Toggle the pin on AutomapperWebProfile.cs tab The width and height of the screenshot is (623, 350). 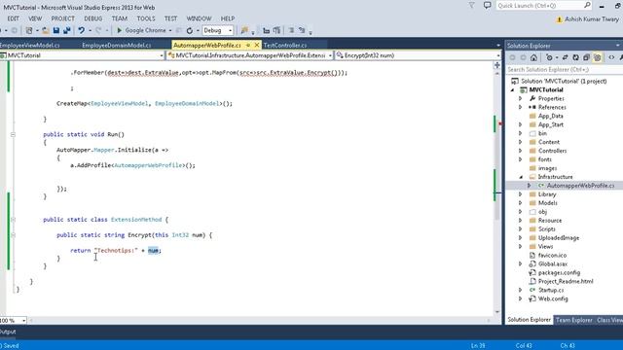click(248, 46)
